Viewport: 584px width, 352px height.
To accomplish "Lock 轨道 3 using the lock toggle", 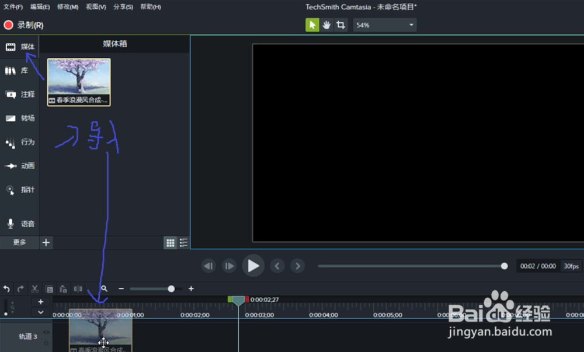I will [x=47, y=343].
